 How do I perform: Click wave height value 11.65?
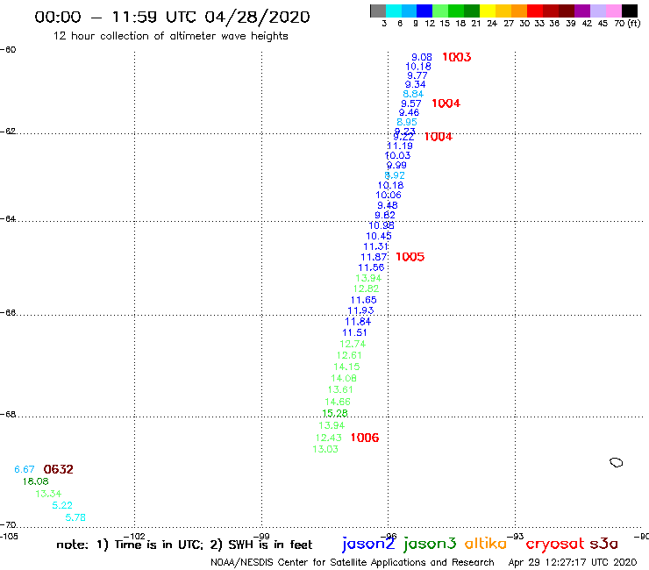pyautogui.click(x=364, y=300)
